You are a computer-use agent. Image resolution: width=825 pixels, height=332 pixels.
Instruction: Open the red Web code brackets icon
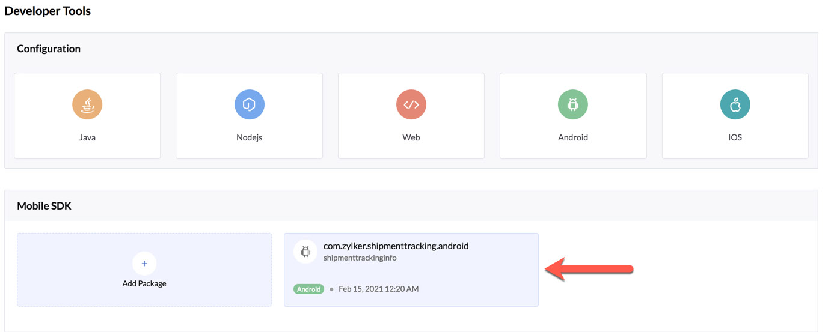coord(411,104)
